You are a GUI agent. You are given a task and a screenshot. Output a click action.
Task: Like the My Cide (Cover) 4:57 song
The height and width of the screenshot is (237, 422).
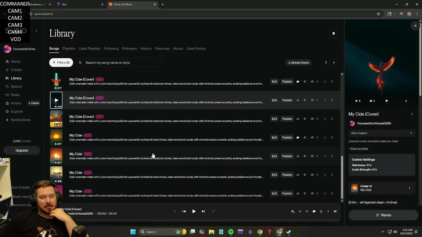tap(298, 119)
